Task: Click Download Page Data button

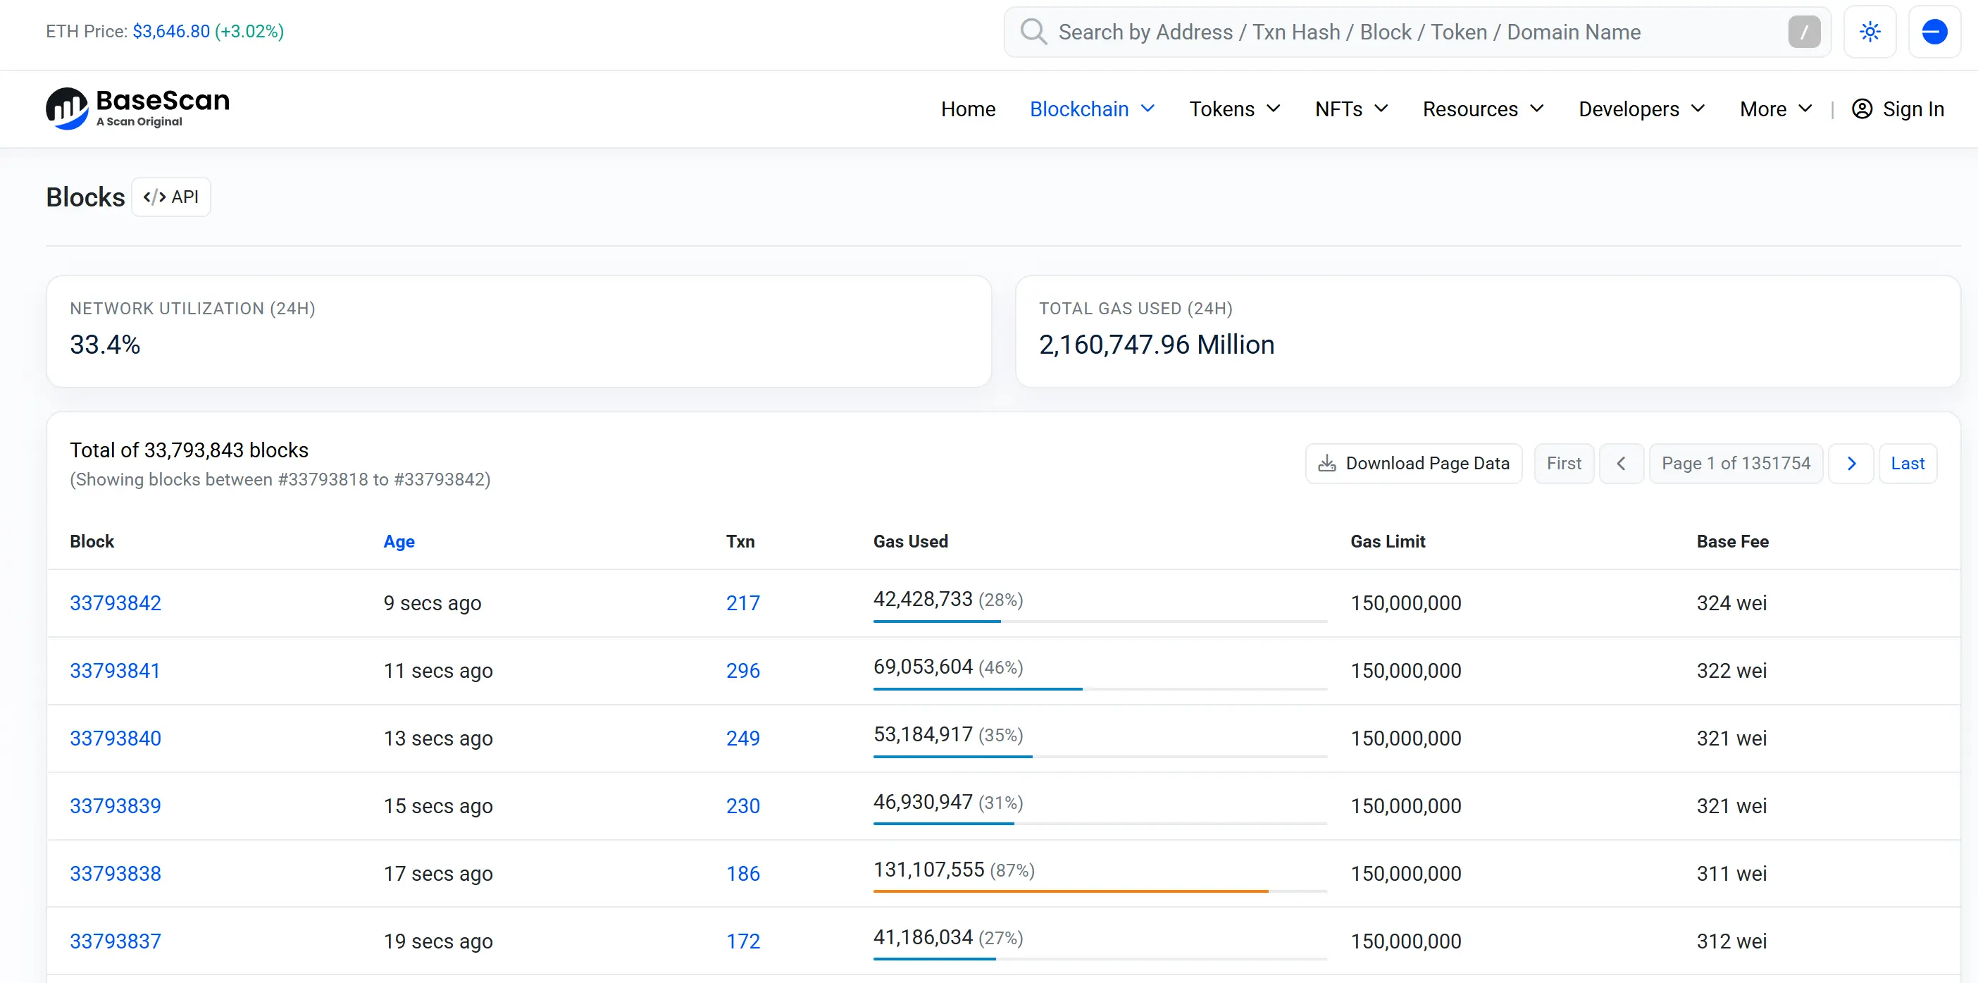Action: pyautogui.click(x=1414, y=463)
